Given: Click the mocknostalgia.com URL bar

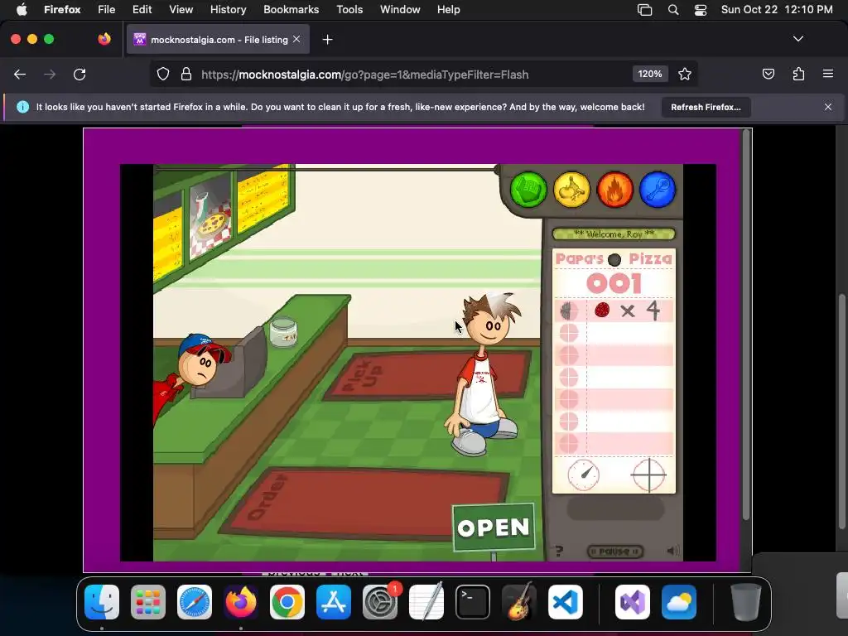Looking at the screenshot, I should pyautogui.click(x=364, y=75).
